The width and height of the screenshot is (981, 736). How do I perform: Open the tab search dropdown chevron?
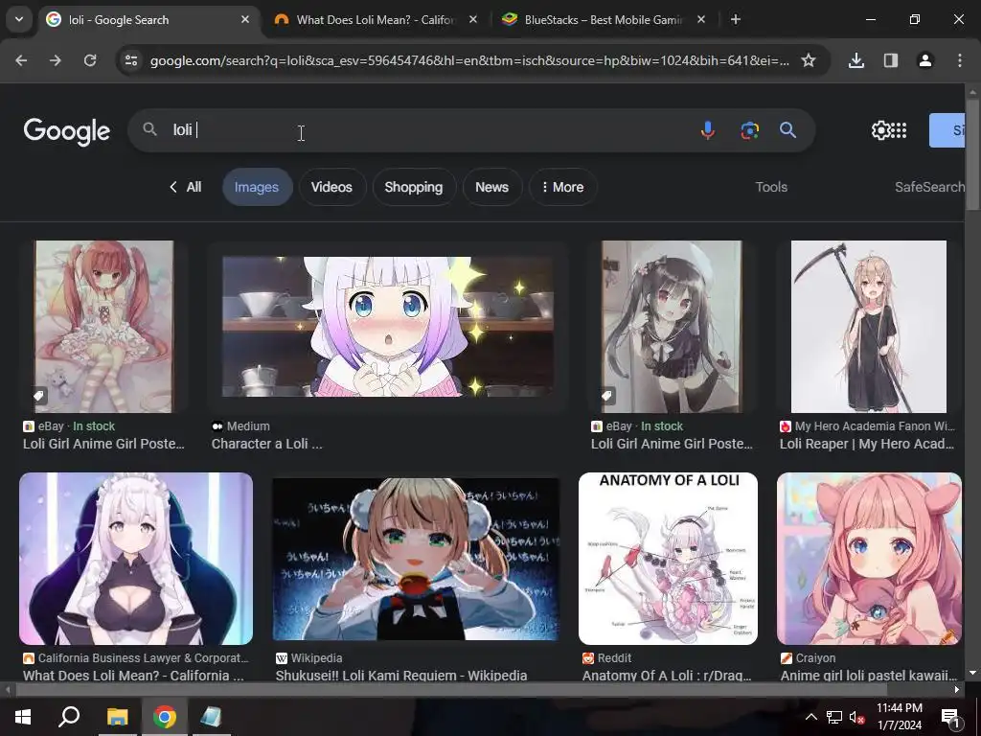point(19,19)
